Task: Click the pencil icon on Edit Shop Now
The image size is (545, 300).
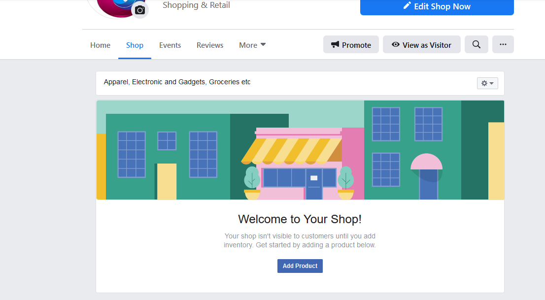Action: coord(407,5)
